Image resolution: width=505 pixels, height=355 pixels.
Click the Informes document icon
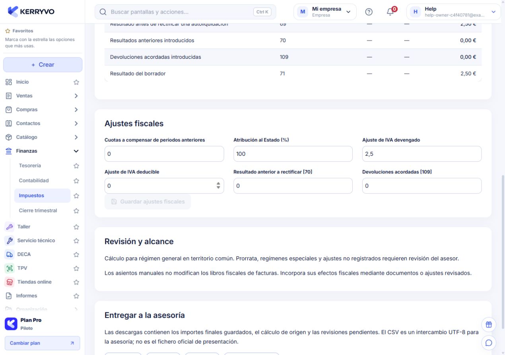tap(8, 296)
